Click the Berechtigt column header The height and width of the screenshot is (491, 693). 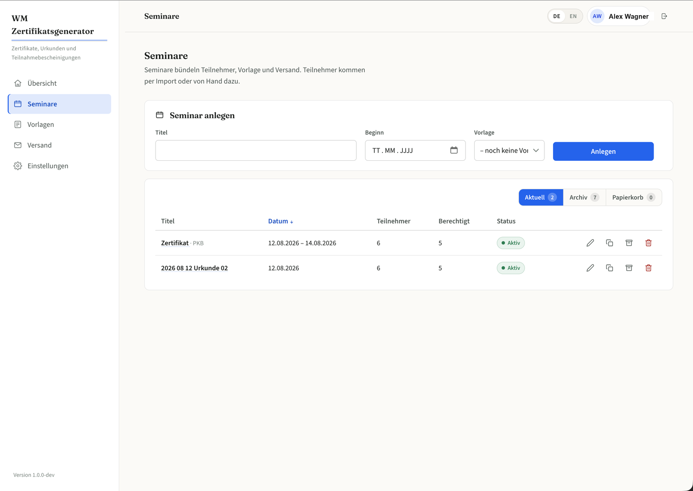pos(454,221)
